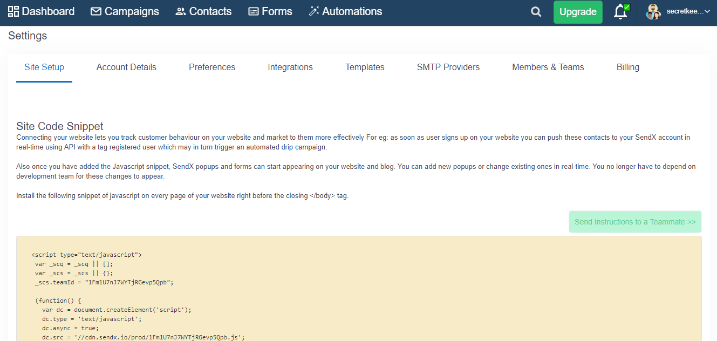Viewport: 717px width, 341px height.
Task: Open Contacts from the top navigation
Action: pyautogui.click(x=203, y=11)
